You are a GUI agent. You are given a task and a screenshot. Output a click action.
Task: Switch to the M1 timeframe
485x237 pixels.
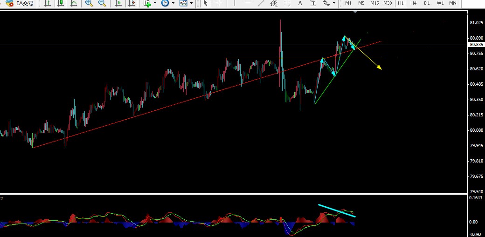tap(348, 3)
